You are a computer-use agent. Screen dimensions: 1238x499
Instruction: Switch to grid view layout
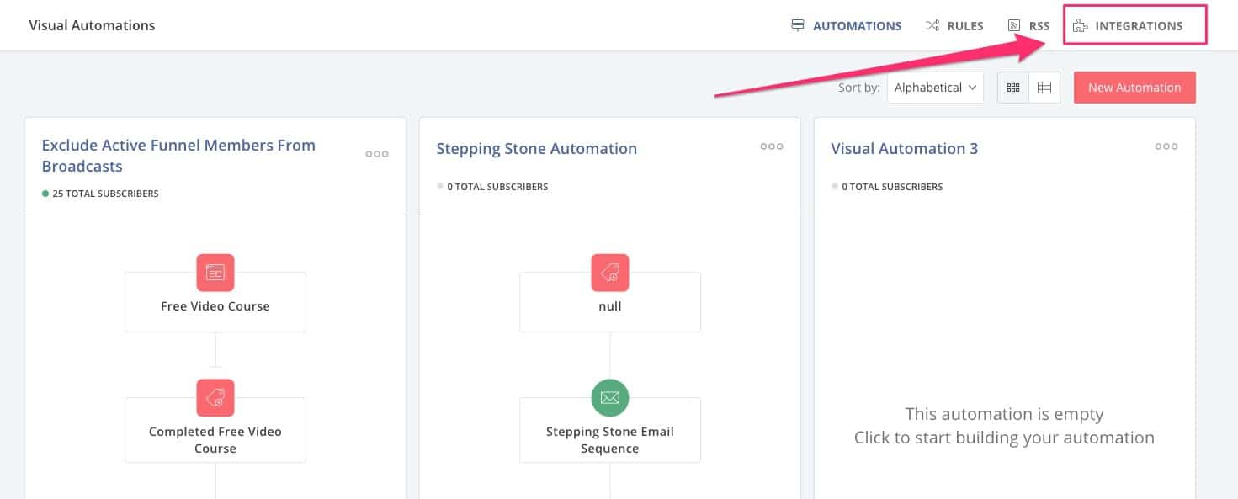(x=1013, y=88)
